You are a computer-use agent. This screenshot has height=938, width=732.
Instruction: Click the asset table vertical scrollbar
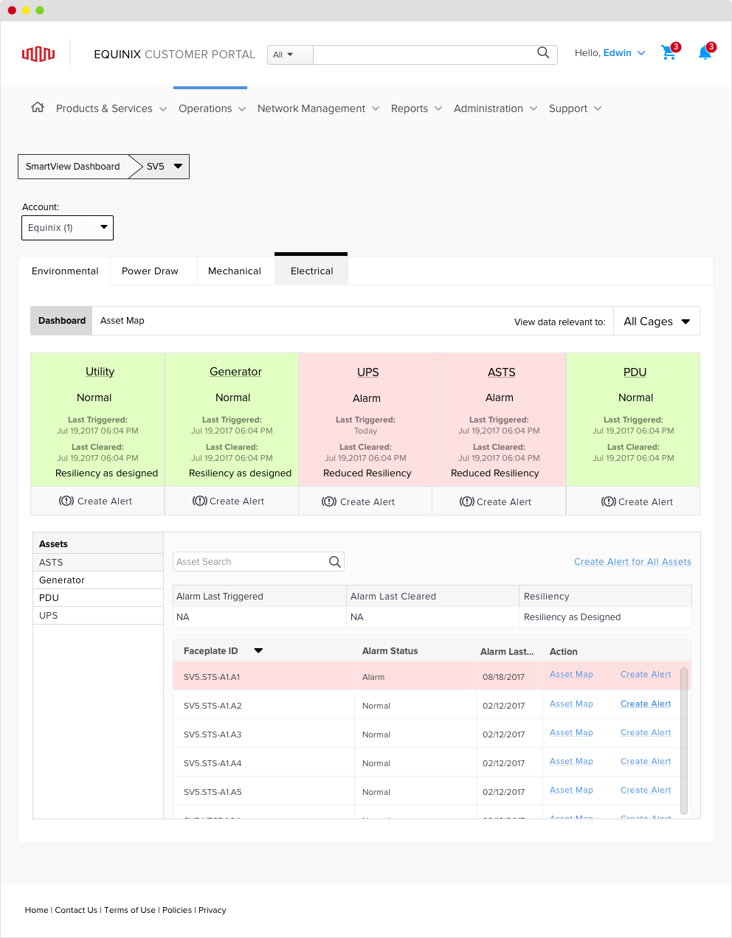click(x=684, y=740)
